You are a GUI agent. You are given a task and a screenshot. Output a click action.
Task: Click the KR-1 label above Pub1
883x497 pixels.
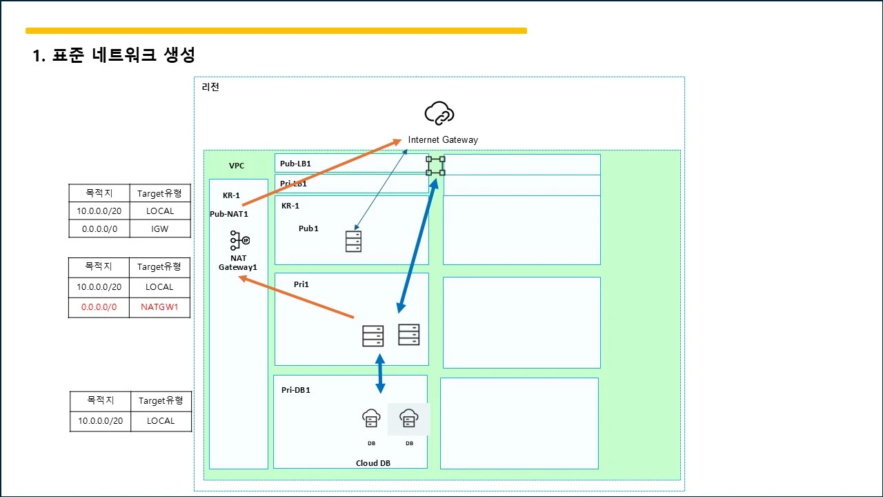tap(290, 206)
